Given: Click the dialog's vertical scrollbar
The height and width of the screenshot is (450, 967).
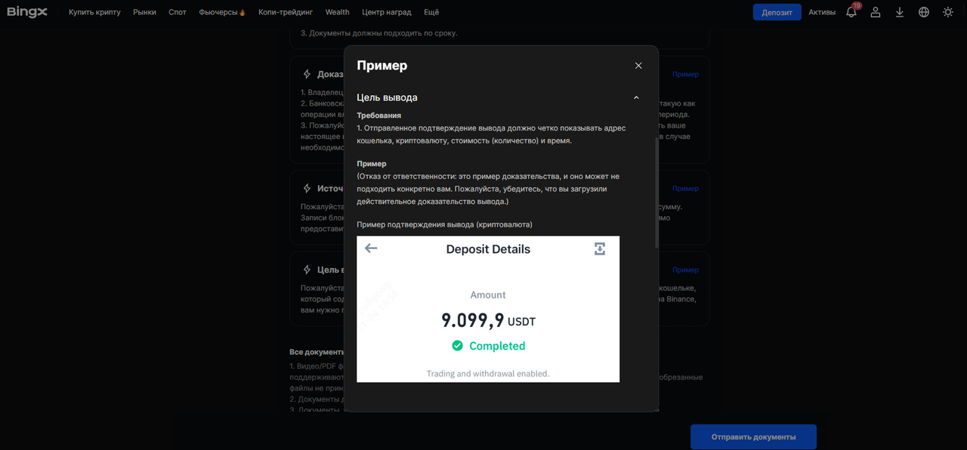Looking at the screenshot, I should 656,193.
